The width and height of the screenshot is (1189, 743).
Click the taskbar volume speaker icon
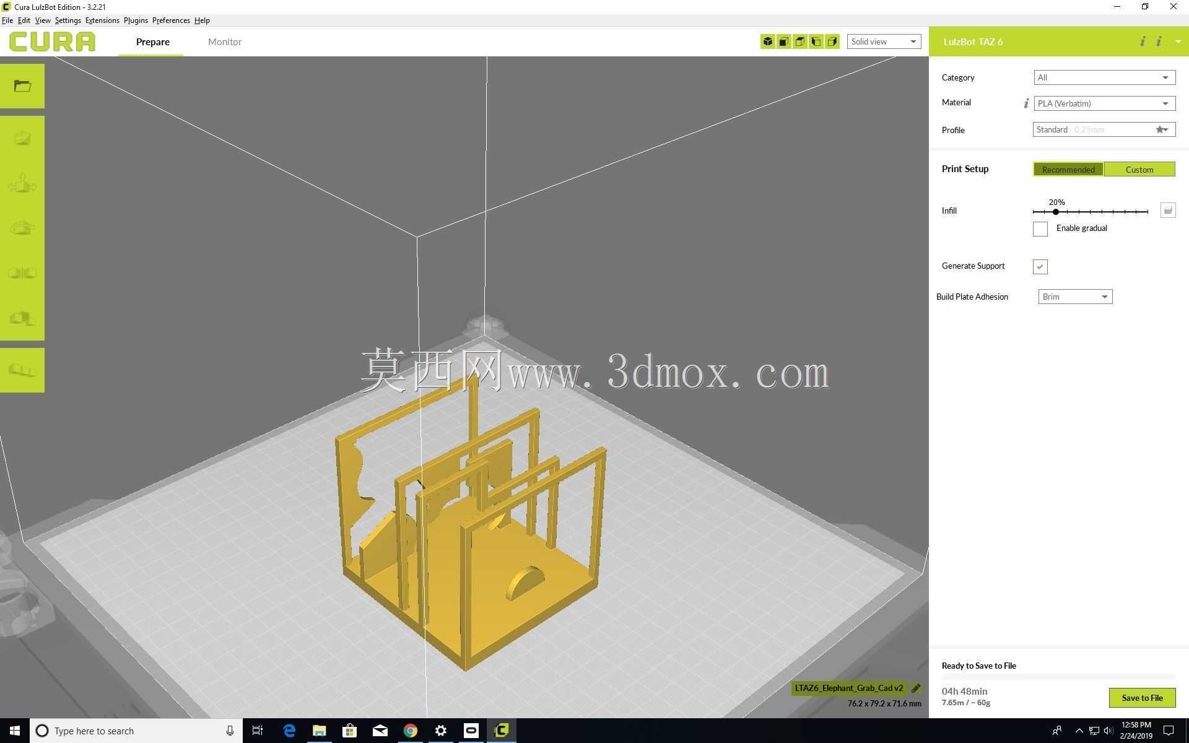pos(1108,731)
